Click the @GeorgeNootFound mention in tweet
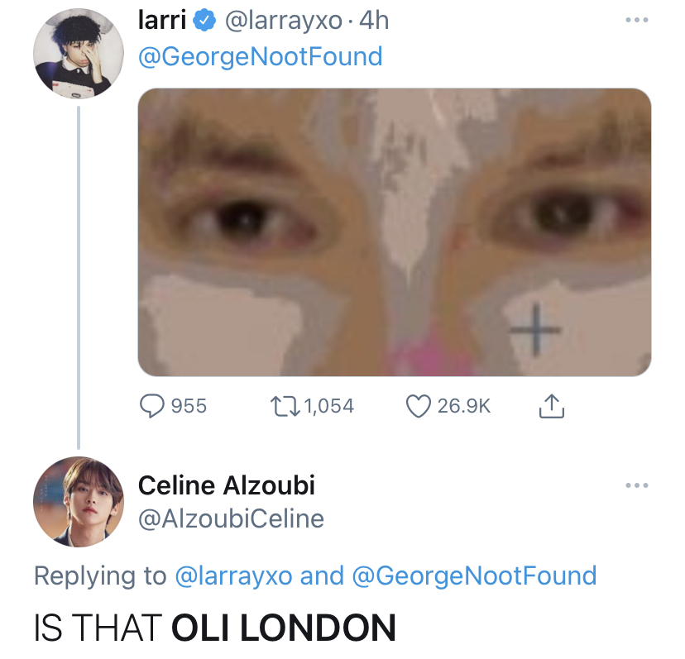Screen dimensions: 685x659 pyautogui.click(x=260, y=56)
